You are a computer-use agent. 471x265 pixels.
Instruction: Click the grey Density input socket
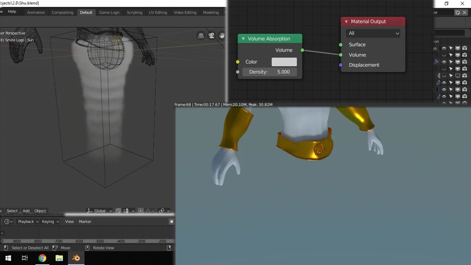pyautogui.click(x=238, y=72)
